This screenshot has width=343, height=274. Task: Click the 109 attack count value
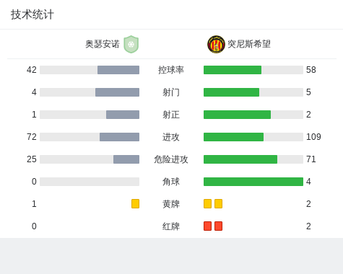(313, 137)
